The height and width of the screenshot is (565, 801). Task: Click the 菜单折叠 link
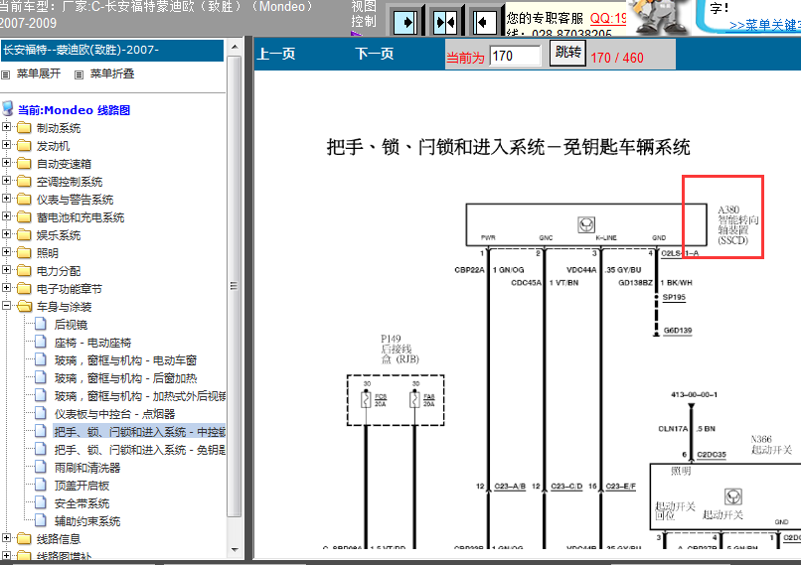(112, 73)
